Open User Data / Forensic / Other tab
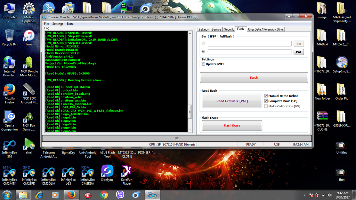 (266, 30)
